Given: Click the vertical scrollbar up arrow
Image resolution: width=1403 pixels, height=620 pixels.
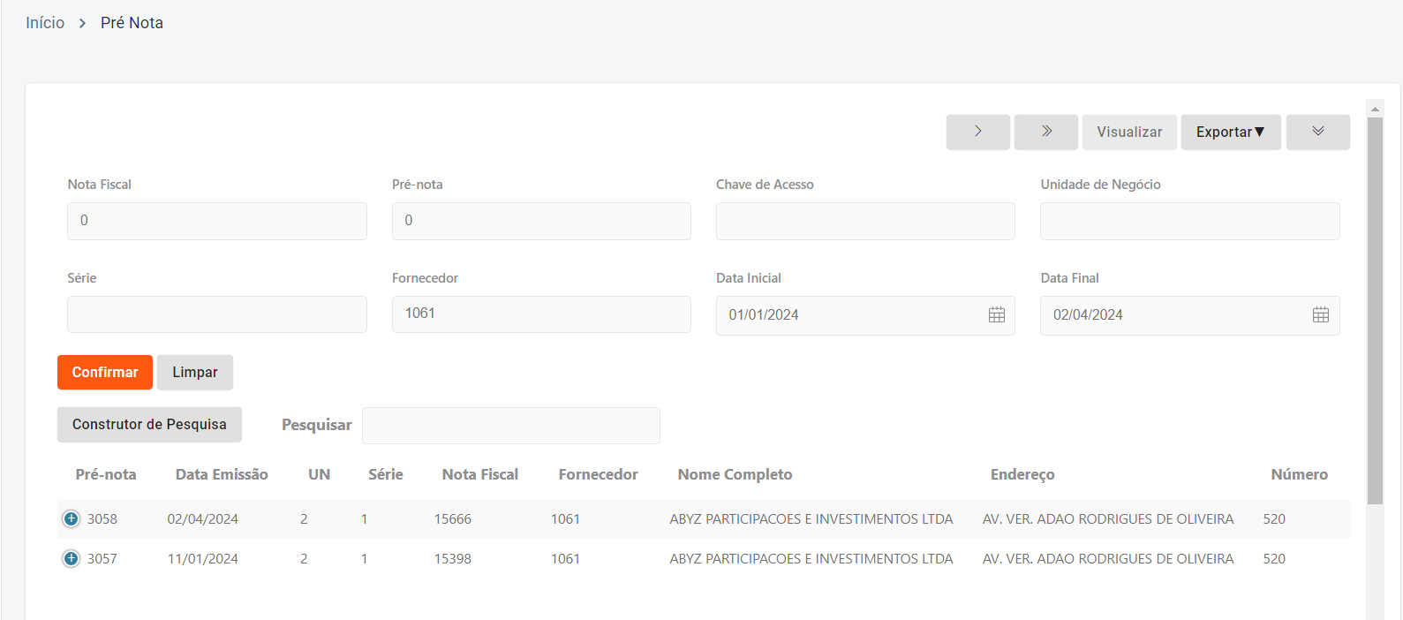Looking at the screenshot, I should [x=1375, y=109].
